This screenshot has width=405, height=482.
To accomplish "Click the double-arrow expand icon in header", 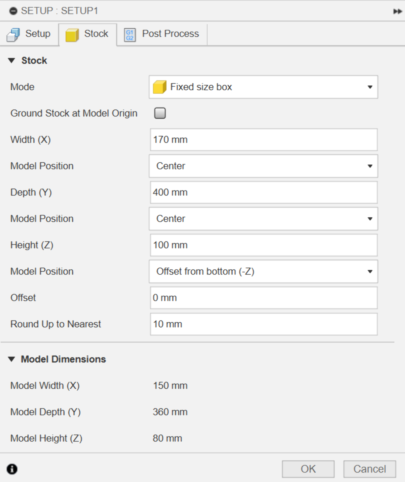I will point(397,11).
